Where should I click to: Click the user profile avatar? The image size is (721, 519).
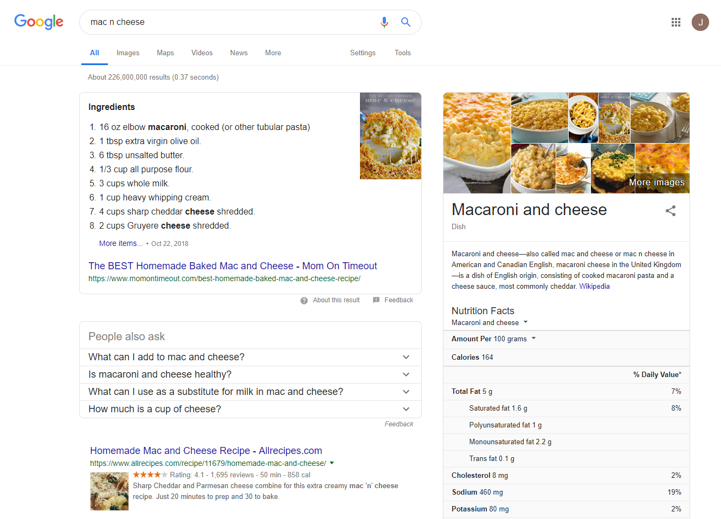pyautogui.click(x=700, y=22)
